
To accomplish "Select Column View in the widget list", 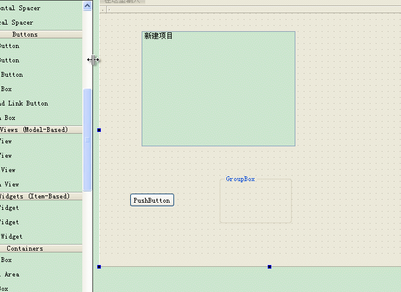I will (9, 185).
